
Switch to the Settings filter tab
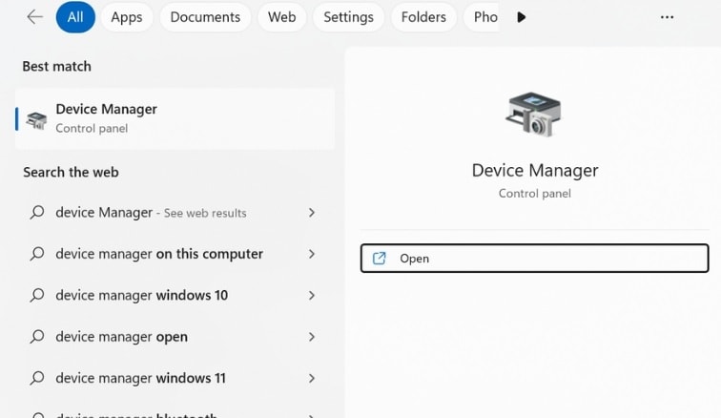point(348,17)
